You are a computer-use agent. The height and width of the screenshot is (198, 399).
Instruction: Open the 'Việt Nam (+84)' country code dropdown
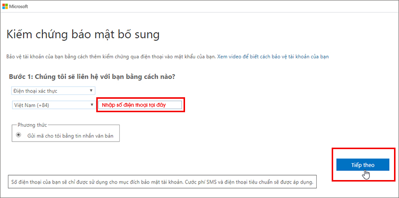tap(53, 105)
